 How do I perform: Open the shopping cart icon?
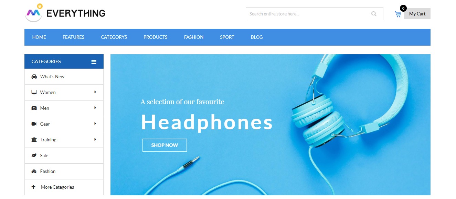coord(398,14)
